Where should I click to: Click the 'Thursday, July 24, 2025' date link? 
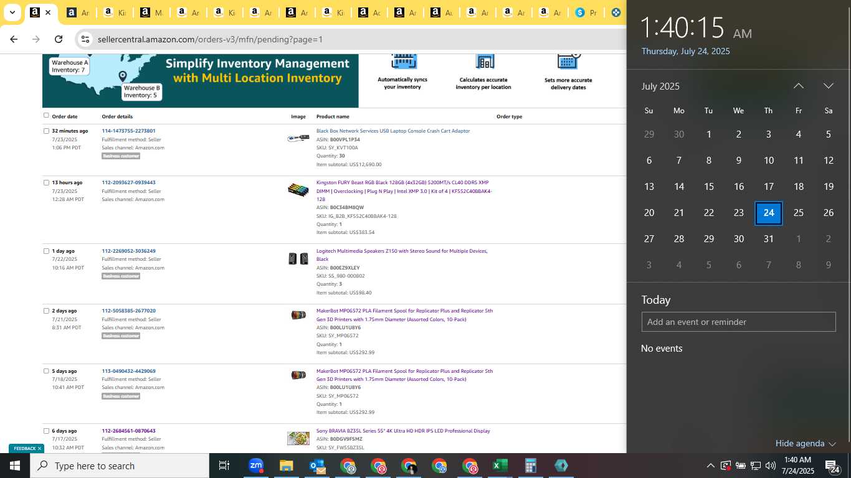coord(685,51)
